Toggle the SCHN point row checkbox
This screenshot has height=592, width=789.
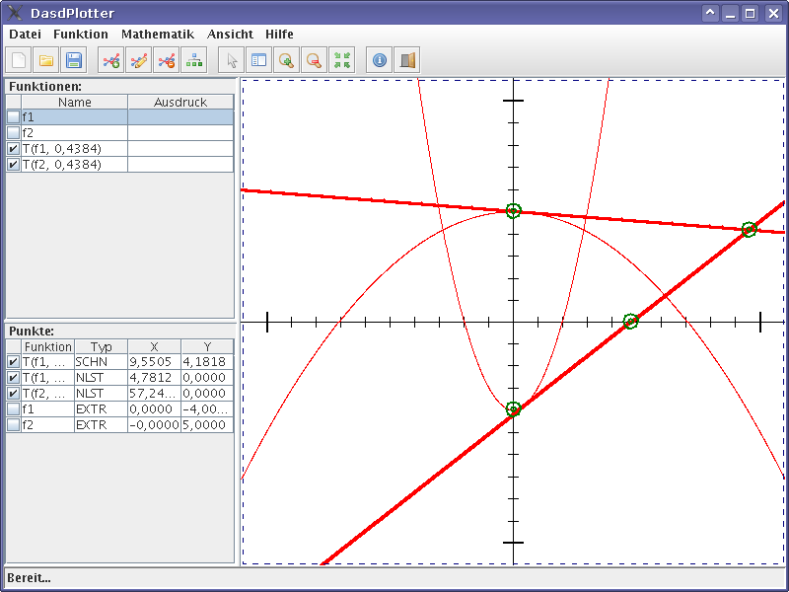click(13, 362)
